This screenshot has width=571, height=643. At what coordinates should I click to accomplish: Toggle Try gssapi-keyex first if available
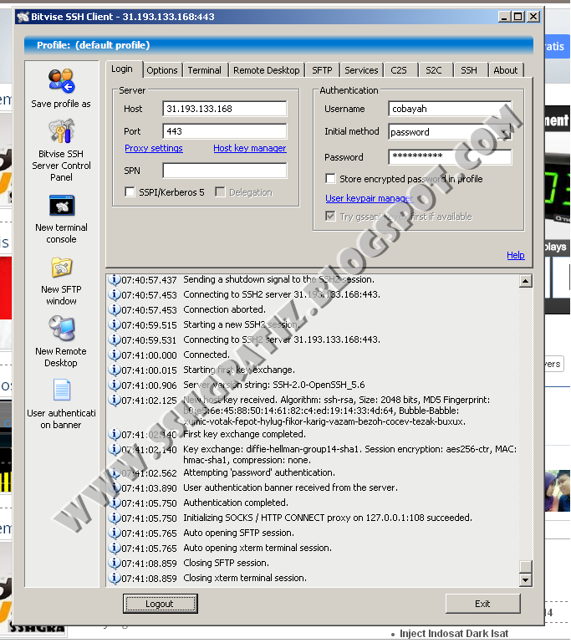click(330, 216)
